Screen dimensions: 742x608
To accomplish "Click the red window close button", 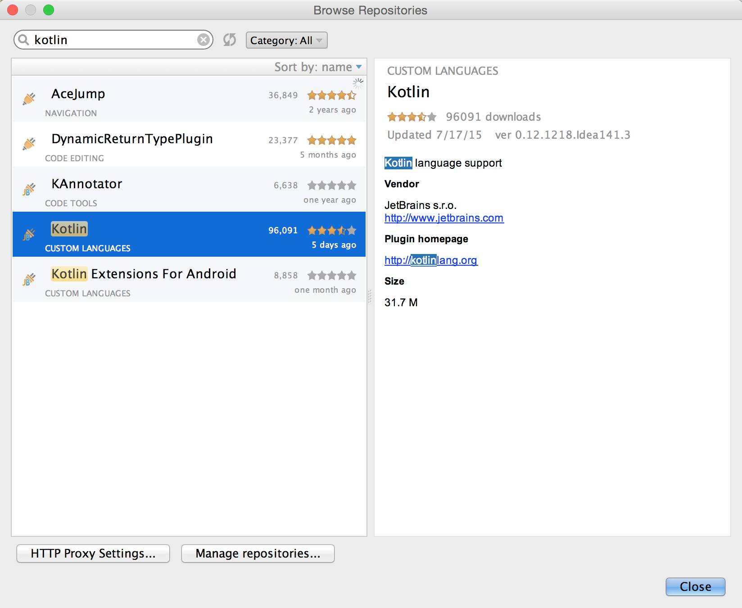I will coord(13,10).
